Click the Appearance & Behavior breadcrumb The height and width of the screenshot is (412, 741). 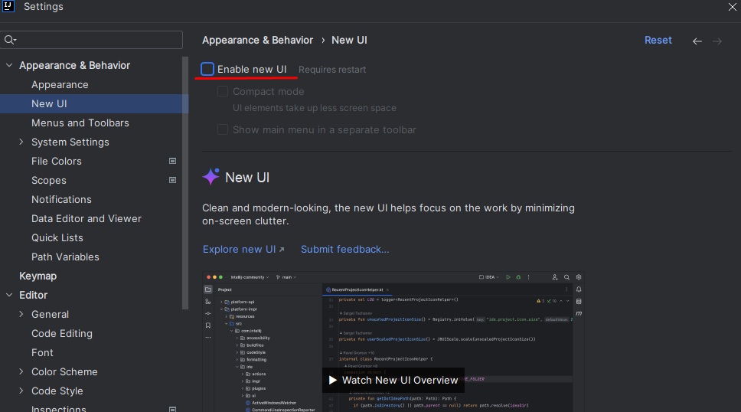[257, 41]
